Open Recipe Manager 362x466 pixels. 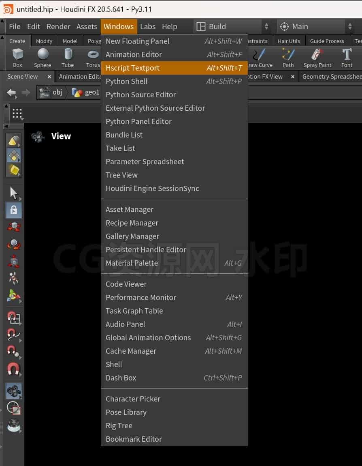(x=175, y=223)
